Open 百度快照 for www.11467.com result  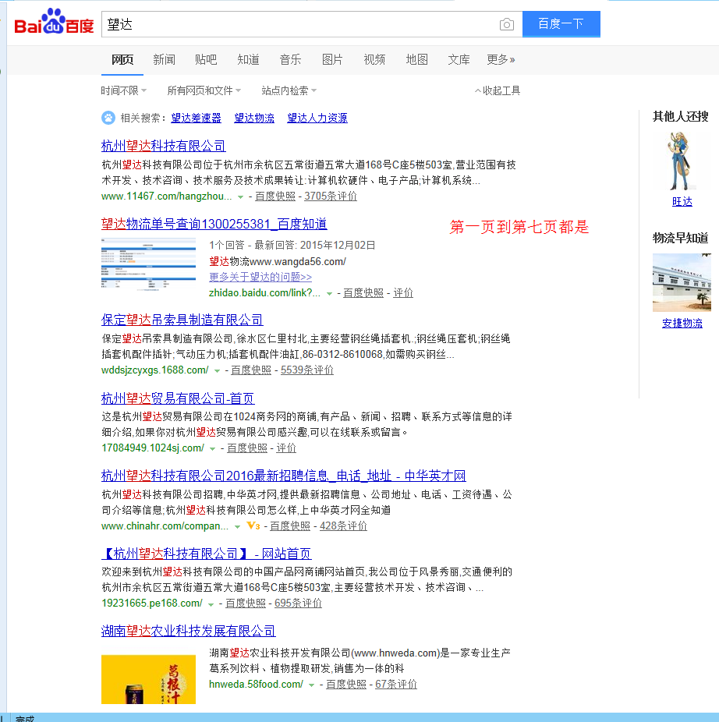point(275,196)
